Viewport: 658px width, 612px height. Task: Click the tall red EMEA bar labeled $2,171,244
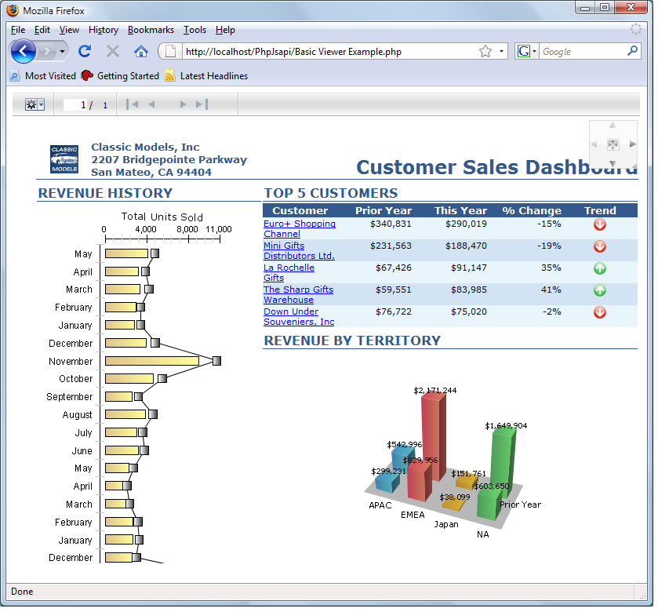pos(434,436)
